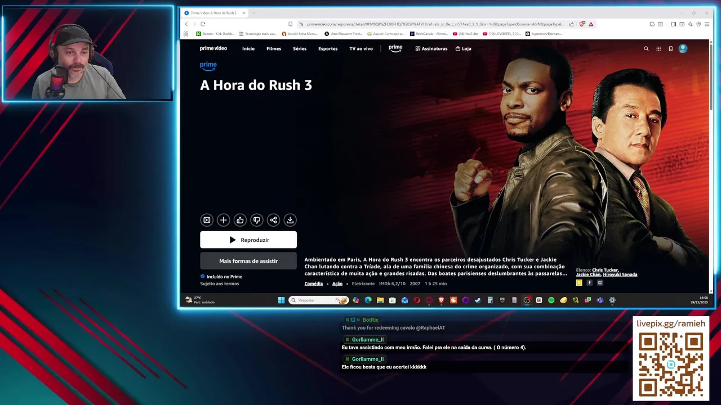The width and height of the screenshot is (721, 405).
Task: Bookmark the page from address bar icon
Action: (x=290, y=24)
